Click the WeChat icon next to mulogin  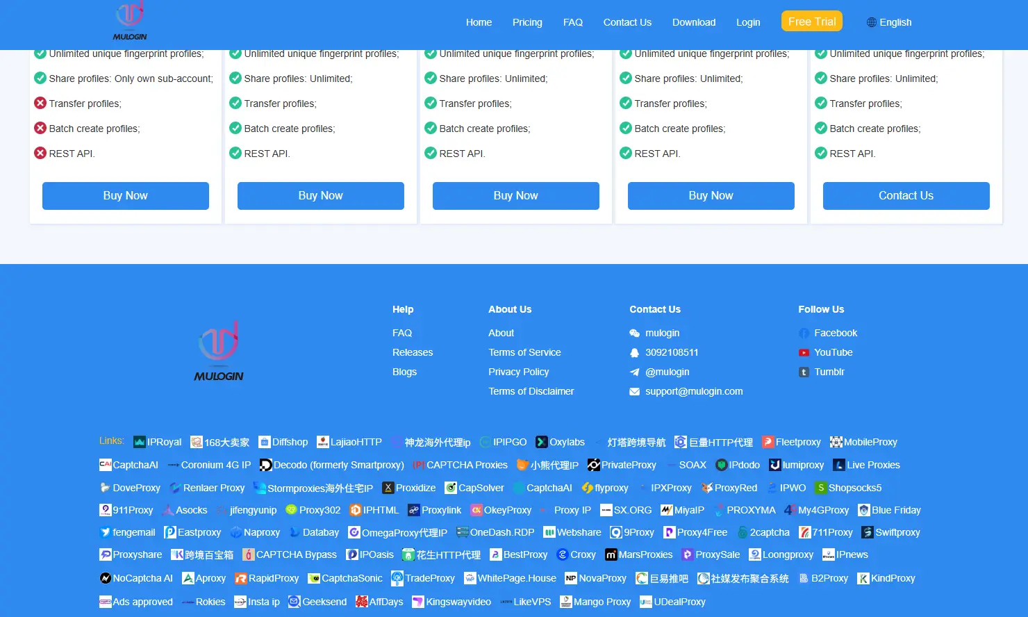[634, 334]
